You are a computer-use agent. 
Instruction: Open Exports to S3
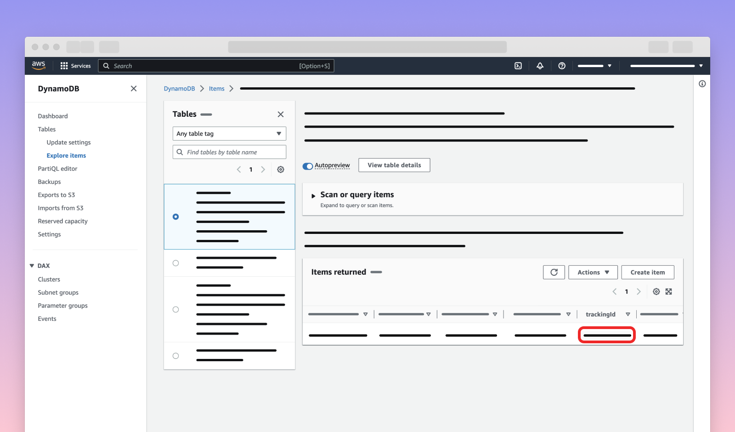point(57,195)
